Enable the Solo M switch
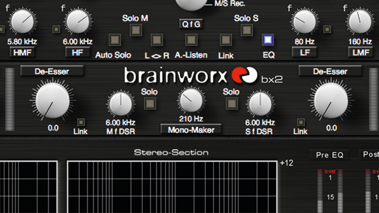 [136, 30]
